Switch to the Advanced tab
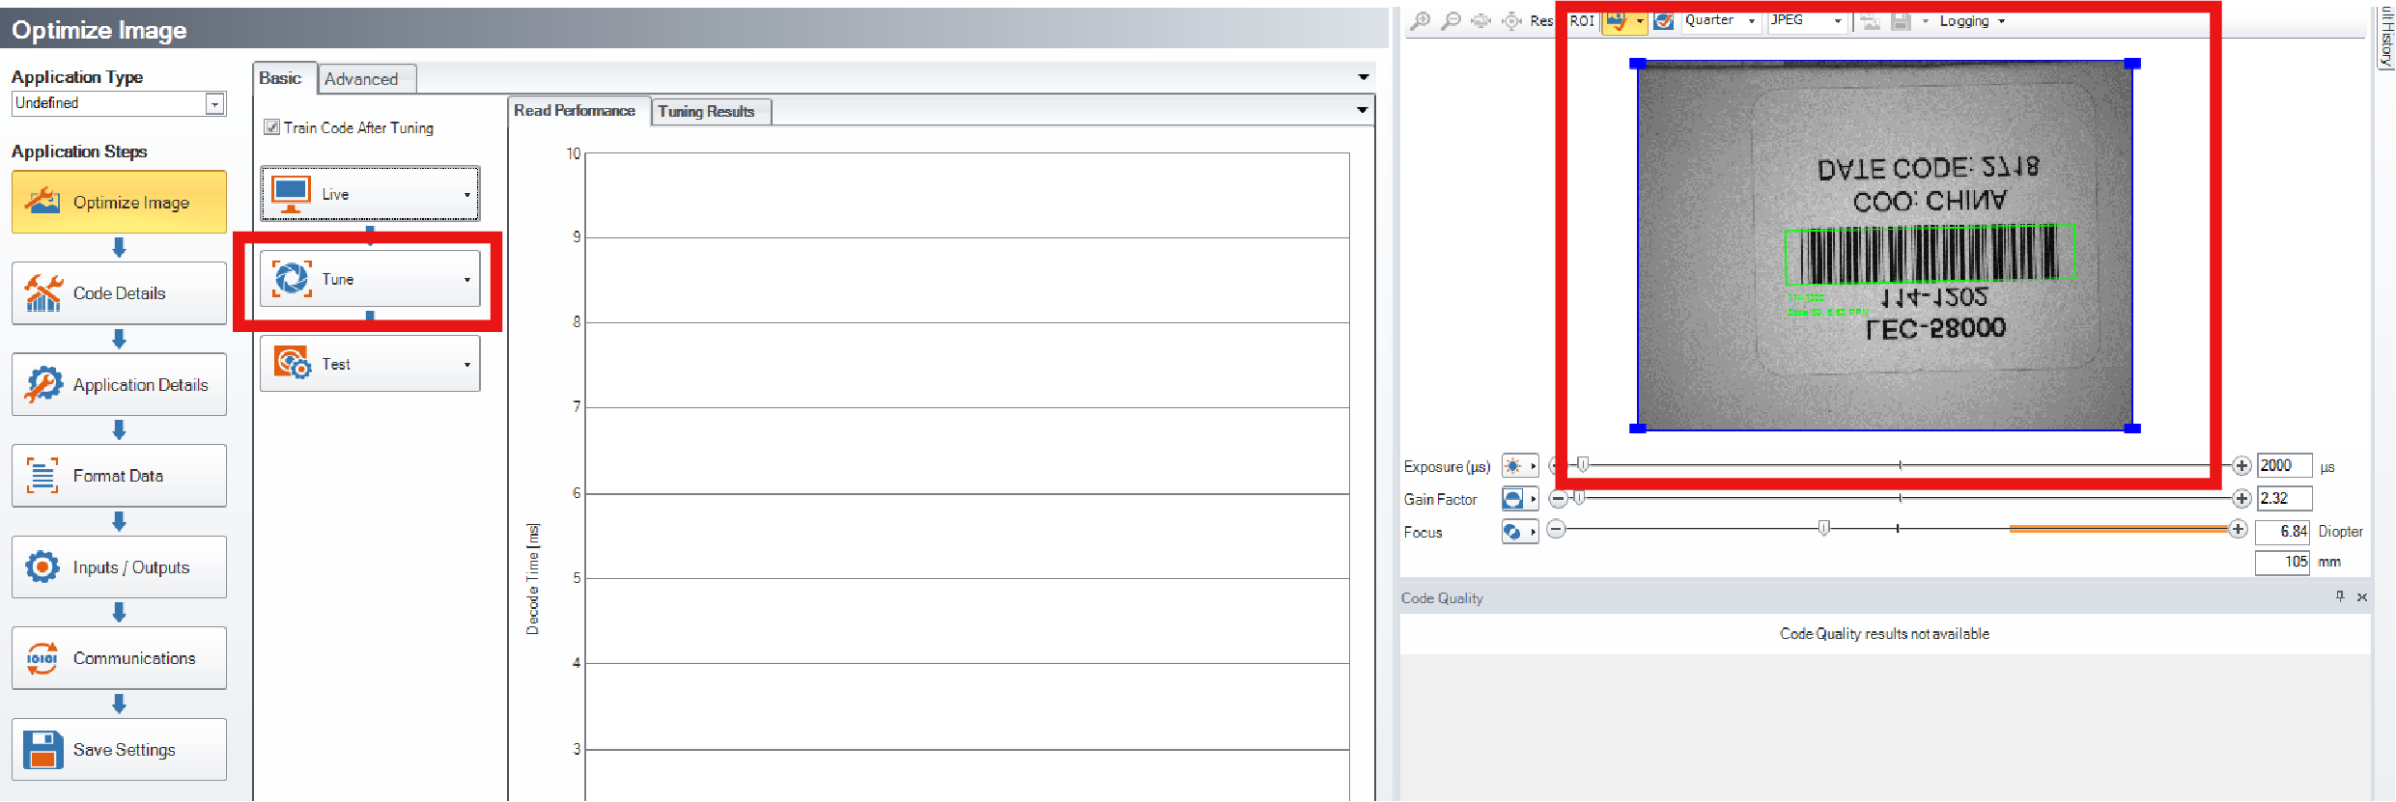The width and height of the screenshot is (2396, 802). (361, 79)
